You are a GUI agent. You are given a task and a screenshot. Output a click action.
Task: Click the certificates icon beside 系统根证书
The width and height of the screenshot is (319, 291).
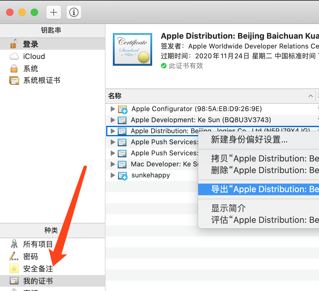coord(14,80)
